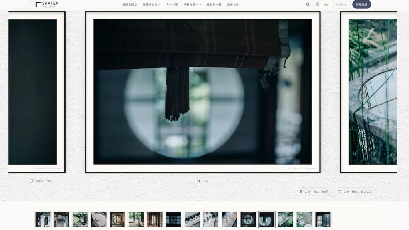Click the この一枚に、ひとこと comment button
The height and width of the screenshot is (230, 409).
(355, 192)
